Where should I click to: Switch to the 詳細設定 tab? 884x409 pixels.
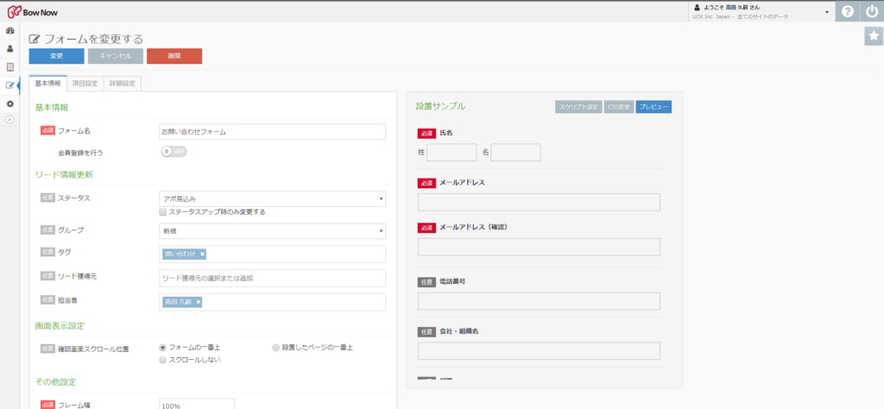[x=122, y=84]
